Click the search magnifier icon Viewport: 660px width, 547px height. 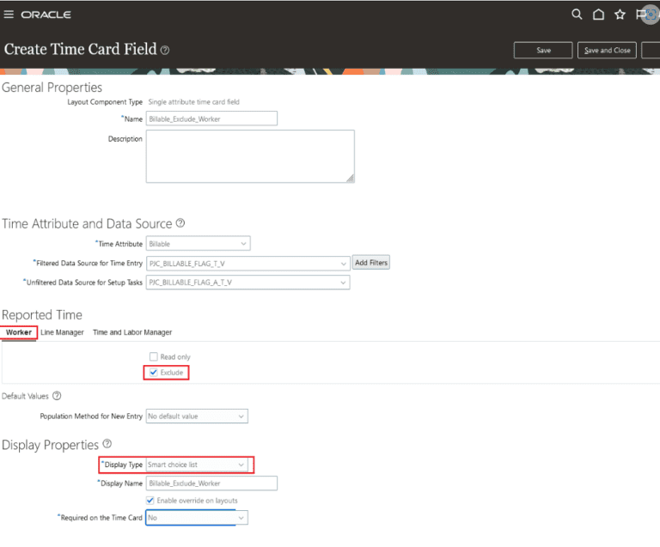point(577,15)
